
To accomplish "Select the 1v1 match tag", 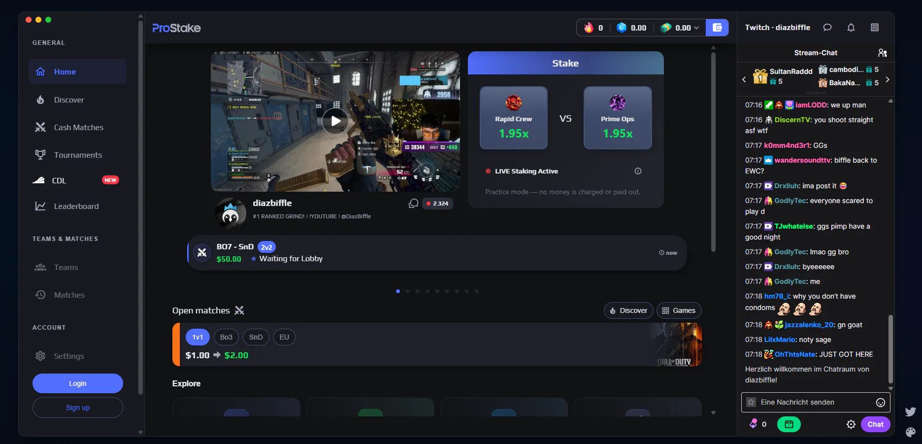I will (198, 337).
